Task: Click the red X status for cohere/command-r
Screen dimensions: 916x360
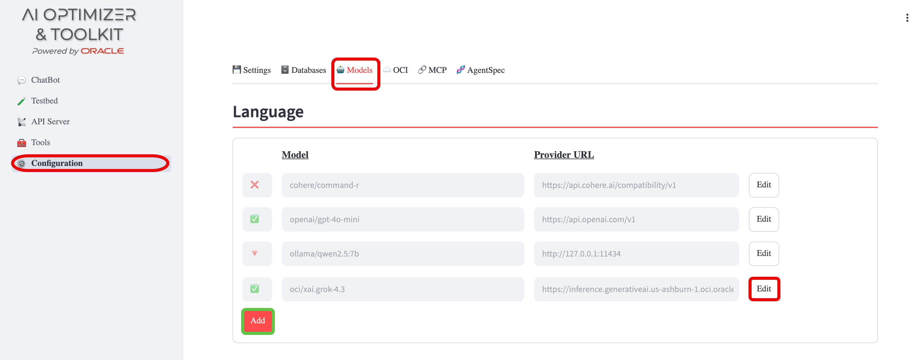Action: point(255,185)
